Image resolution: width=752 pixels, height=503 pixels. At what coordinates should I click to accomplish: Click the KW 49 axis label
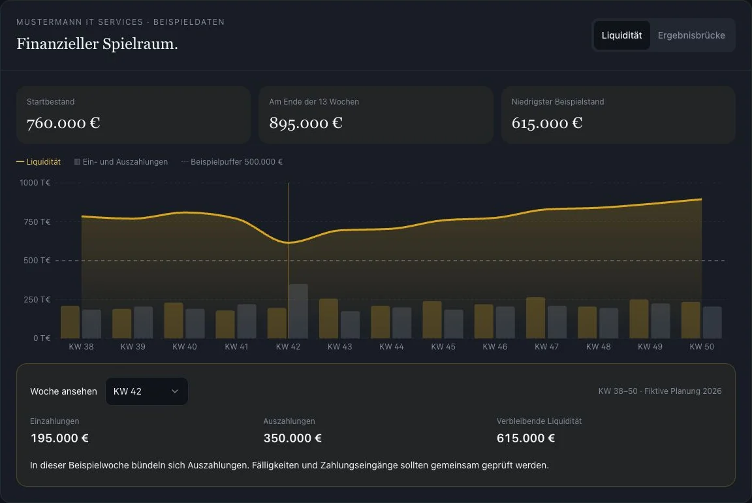pyautogui.click(x=650, y=346)
